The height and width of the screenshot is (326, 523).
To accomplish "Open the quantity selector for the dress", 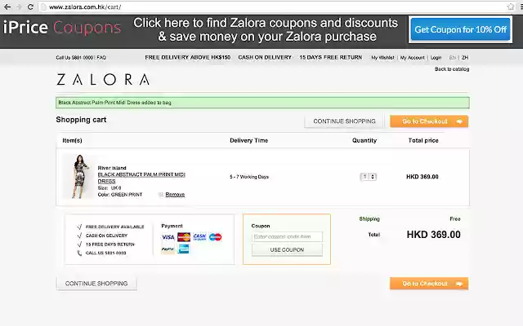I will click(x=369, y=177).
